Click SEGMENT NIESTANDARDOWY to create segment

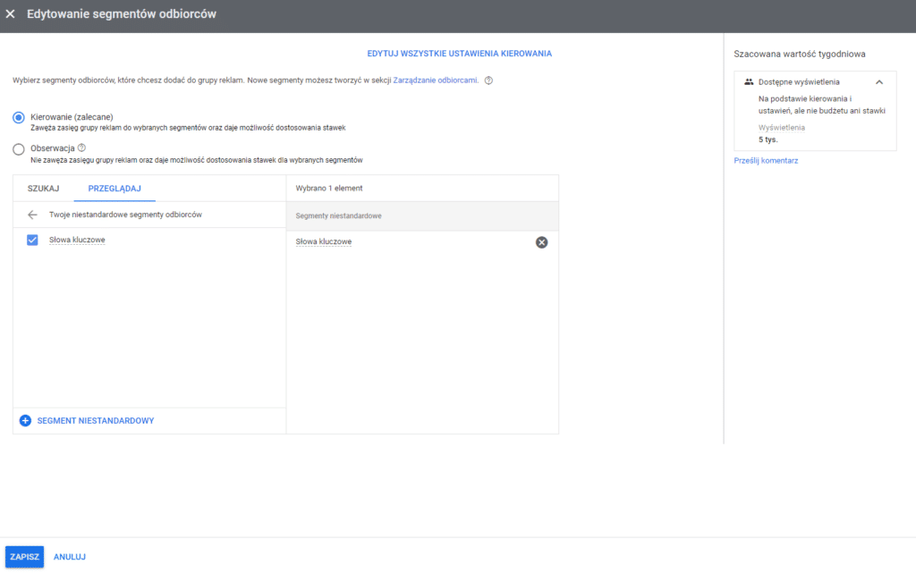click(x=96, y=421)
